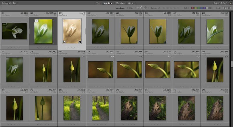Viewport: 233px width, 127px height.
Task: Filter by yellow color label
Action: [x=196, y=8]
